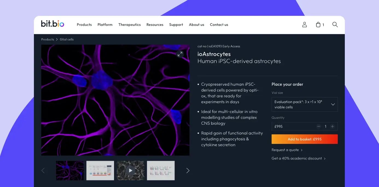Decrease quantity with the minus button

click(319, 126)
